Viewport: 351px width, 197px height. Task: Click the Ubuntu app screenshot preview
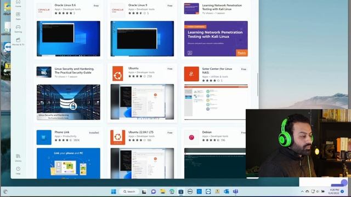(x=142, y=102)
